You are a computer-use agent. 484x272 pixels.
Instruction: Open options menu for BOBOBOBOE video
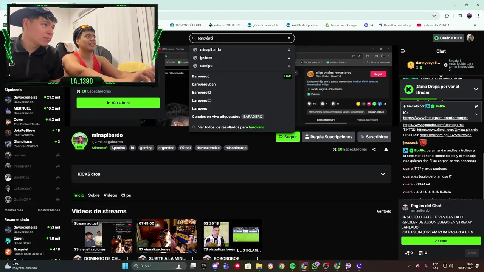(x=257, y=259)
